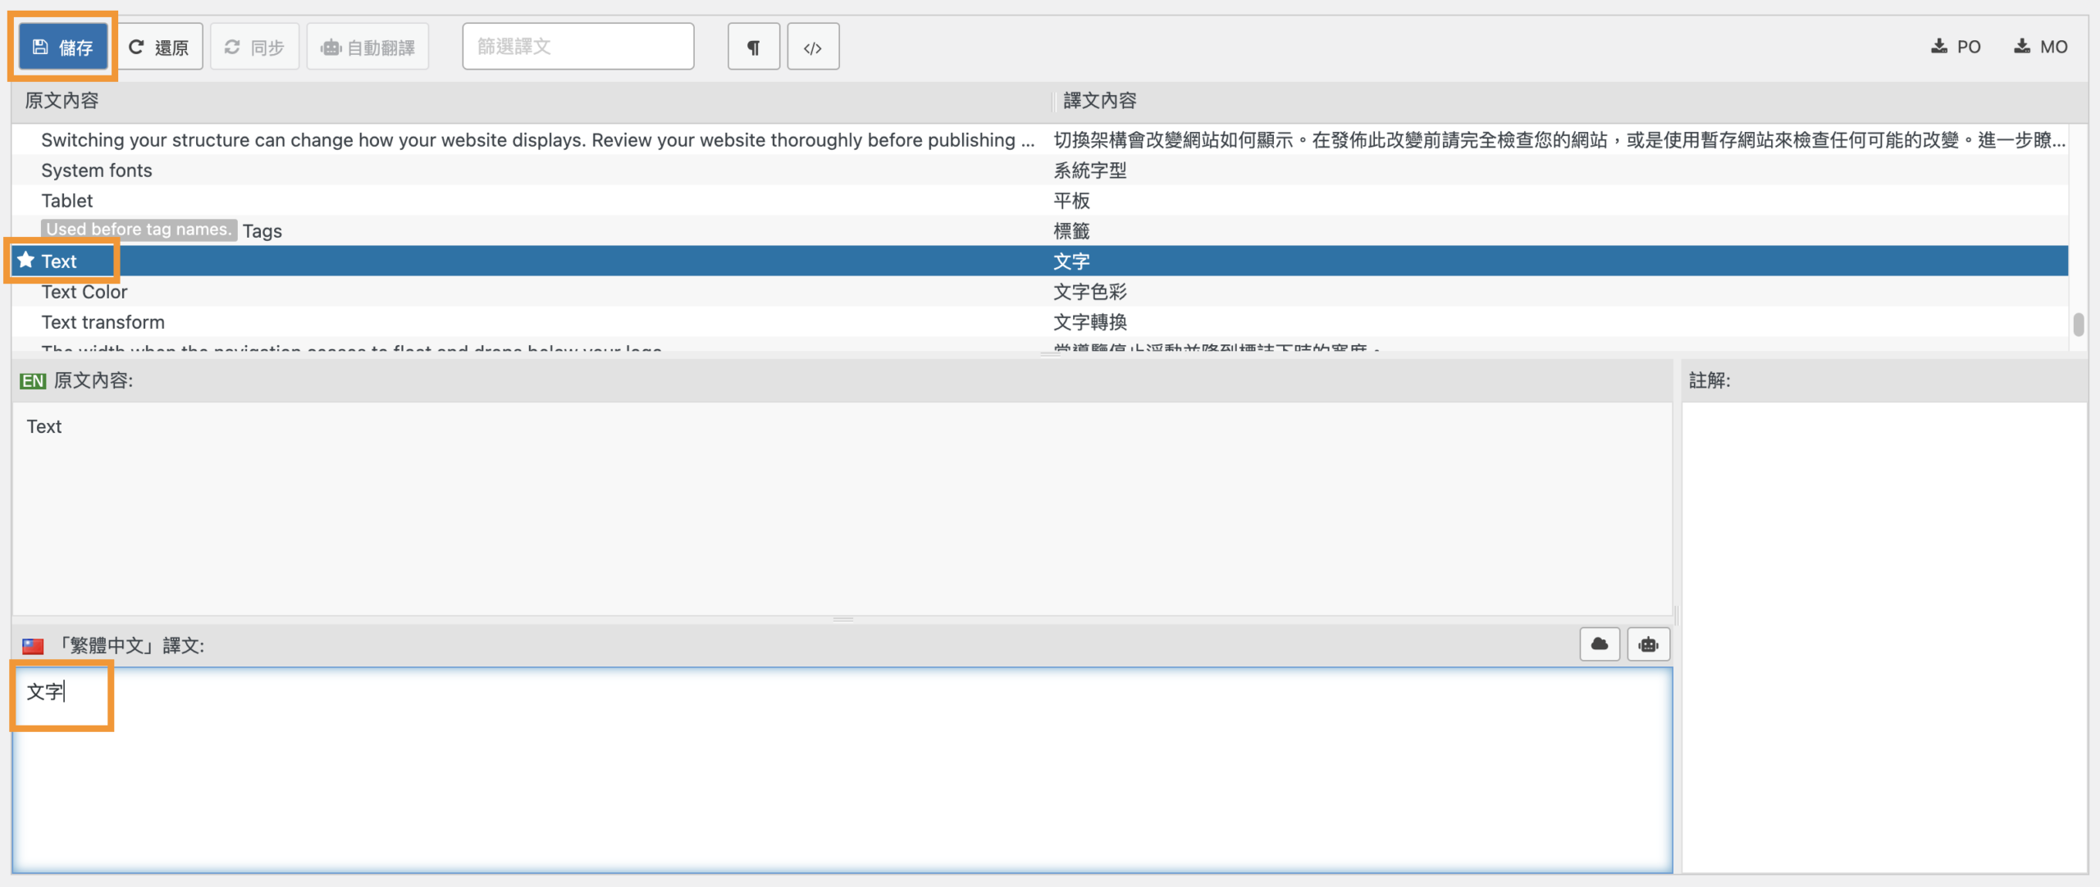This screenshot has width=2100, height=887.
Task: Download the PO file
Action: pos(1956,47)
